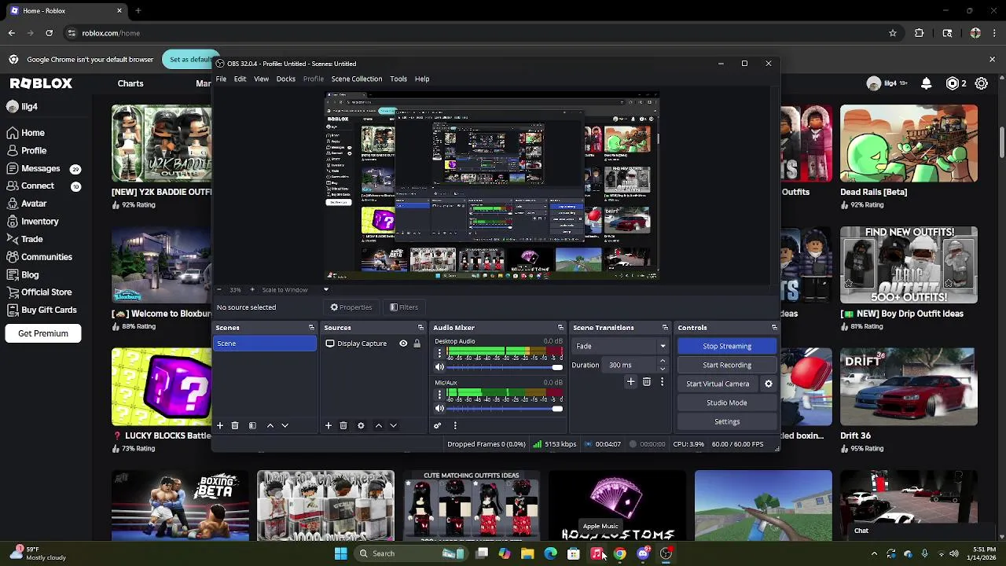Click Stop Streaming button
This screenshot has width=1006, height=566.
(x=727, y=346)
